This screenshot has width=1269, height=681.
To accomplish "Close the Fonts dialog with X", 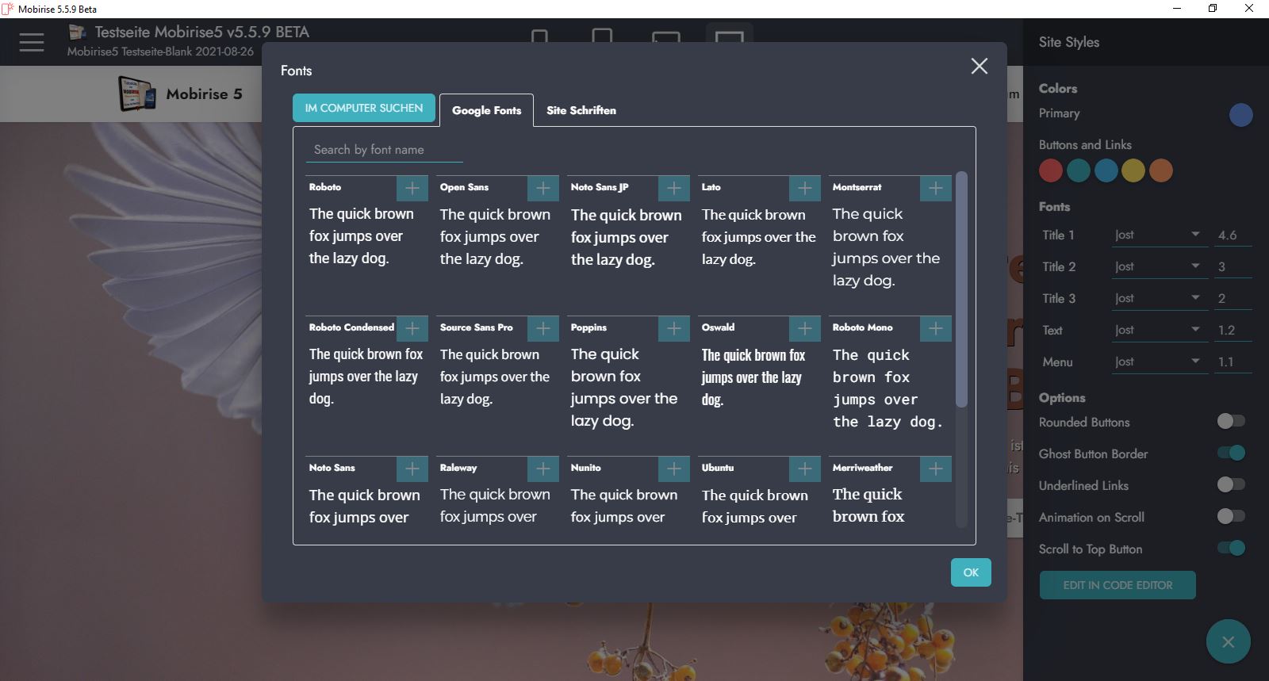I will pyautogui.click(x=980, y=67).
